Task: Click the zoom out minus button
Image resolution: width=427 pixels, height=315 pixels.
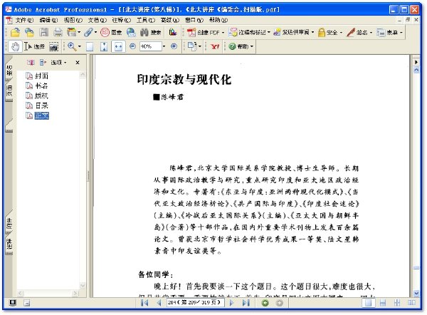Action: pos(132,46)
